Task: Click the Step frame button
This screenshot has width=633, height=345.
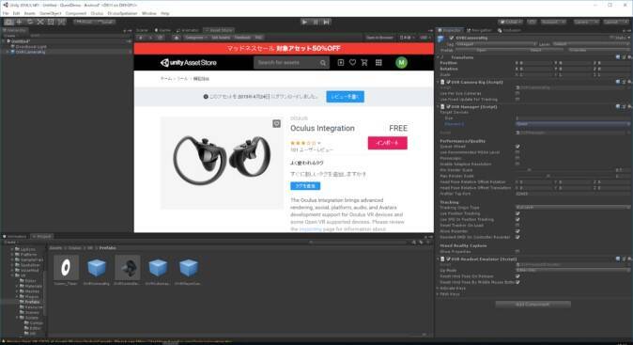Action: (x=327, y=22)
